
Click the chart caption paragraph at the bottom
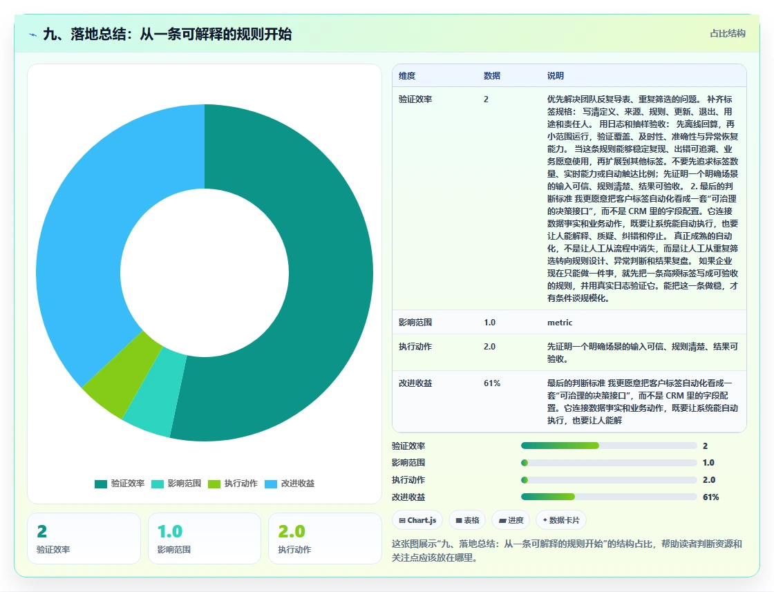point(567,551)
